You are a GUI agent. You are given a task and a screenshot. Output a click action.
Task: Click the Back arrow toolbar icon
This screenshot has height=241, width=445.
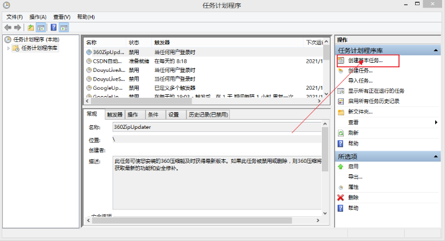tap(8, 28)
